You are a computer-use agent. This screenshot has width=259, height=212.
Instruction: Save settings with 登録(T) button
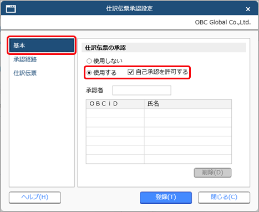pyautogui.click(x=166, y=197)
